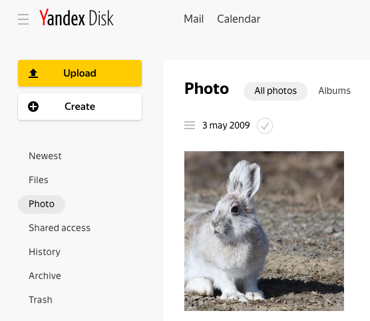Open Trash in the sidebar

pyautogui.click(x=41, y=300)
